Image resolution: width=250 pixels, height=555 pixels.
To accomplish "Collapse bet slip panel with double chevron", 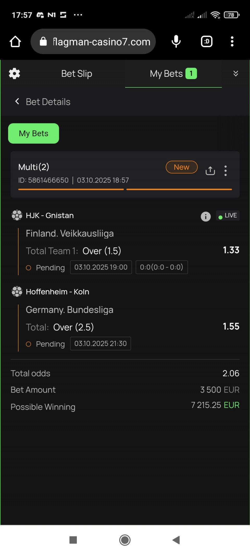I will (x=236, y=74).
